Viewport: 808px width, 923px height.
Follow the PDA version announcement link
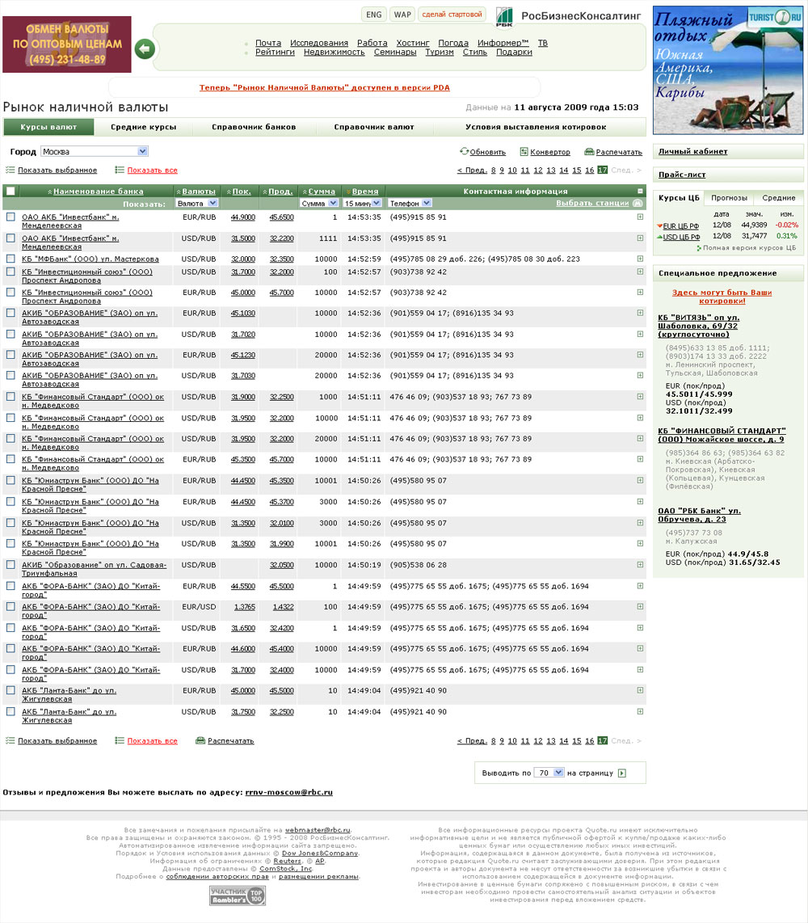click(x=324, y=88)
